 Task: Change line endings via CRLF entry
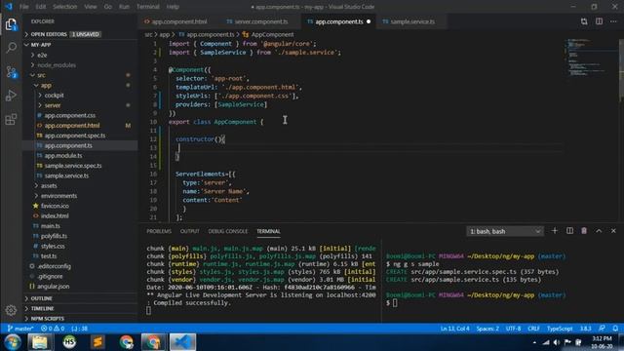(533, 329)
